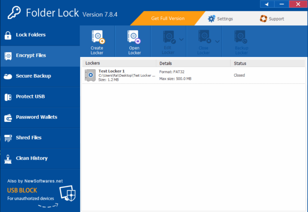Image resolution: width=308 pixels, height=212 pixels.
Task: Click the lifebuoy icon next to Support
Action: point(263,19)
